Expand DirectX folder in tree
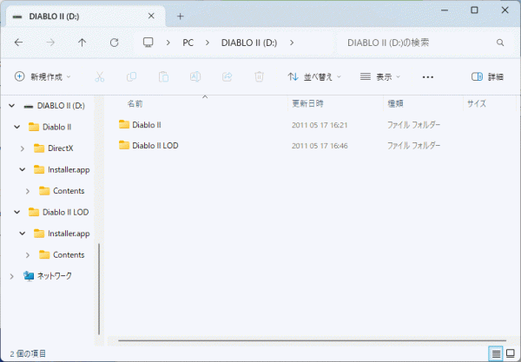The height and width of the screenshot is (362, 521). point(23,148)
